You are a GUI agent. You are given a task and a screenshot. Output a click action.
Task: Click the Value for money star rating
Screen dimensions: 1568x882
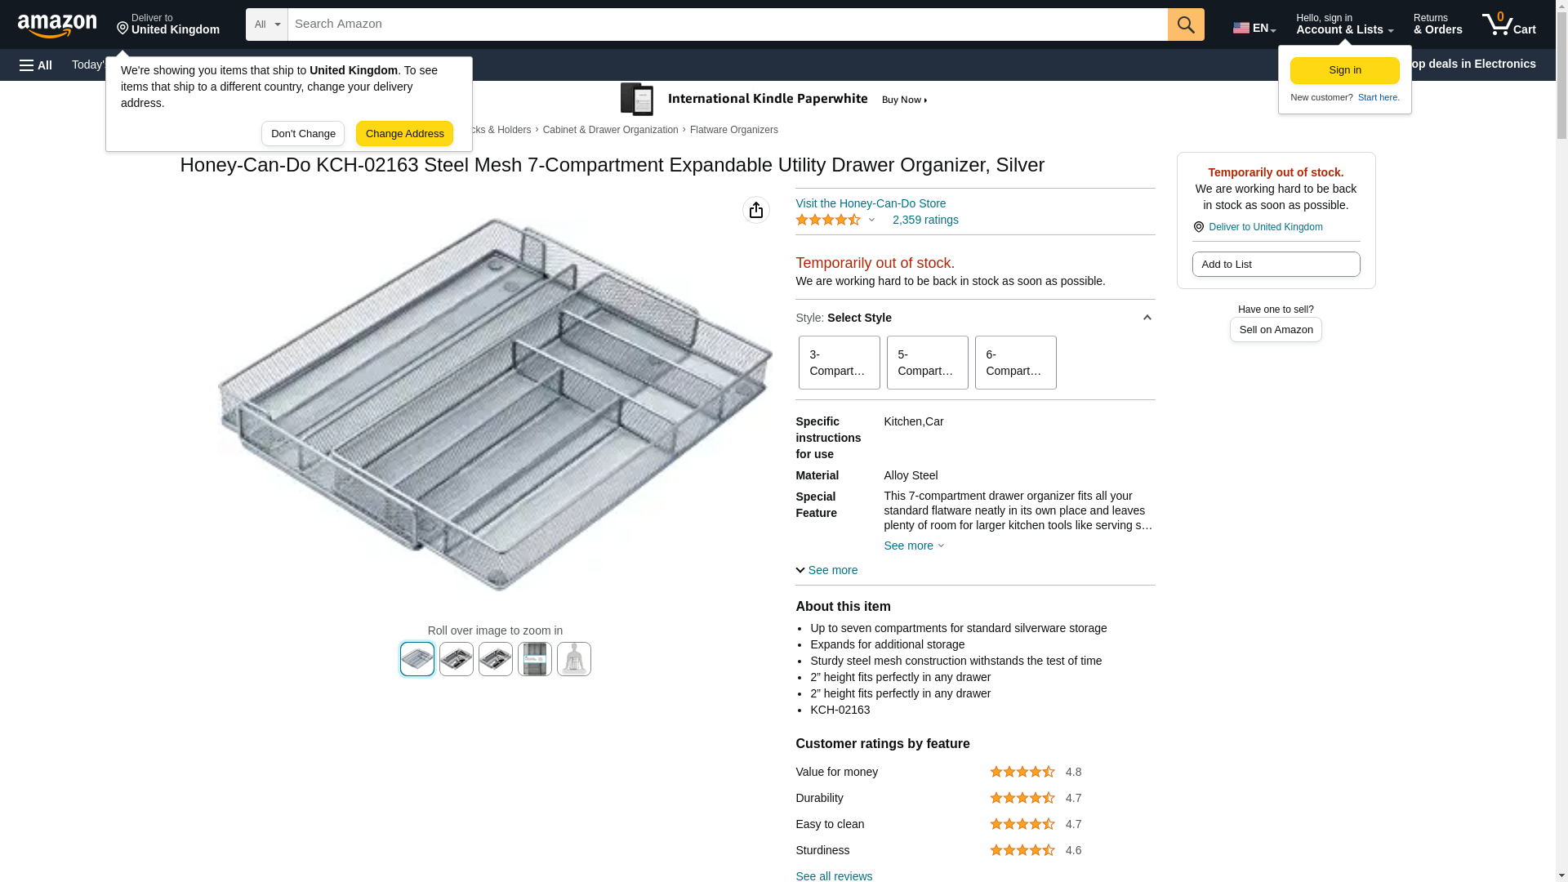point(1022,772)
